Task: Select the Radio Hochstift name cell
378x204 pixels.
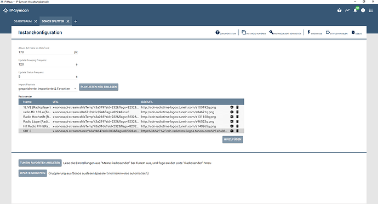Action: [x=37, y=116]
